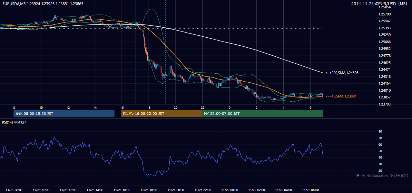Click RSI scale value 70
The height and width of the screenshot is (193, 412).
click(x=380, y=138)
